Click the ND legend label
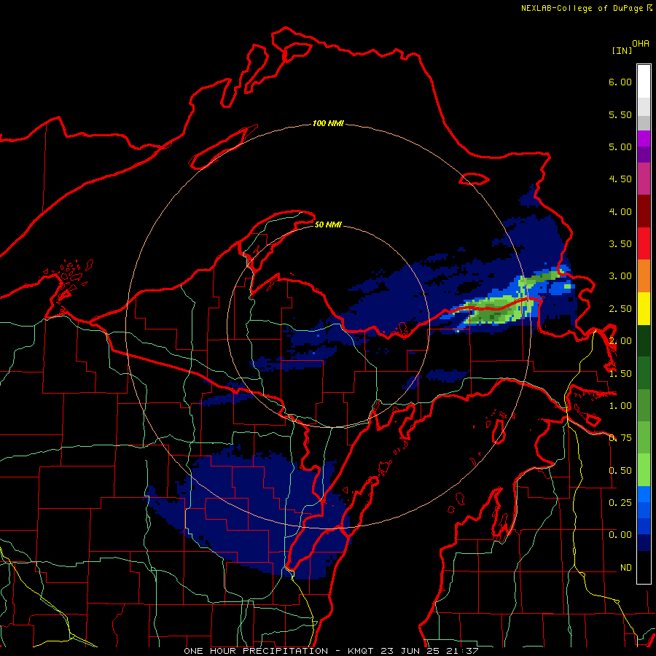The width and height of the screenshot is (656, 656). click(x=626, y=568)
